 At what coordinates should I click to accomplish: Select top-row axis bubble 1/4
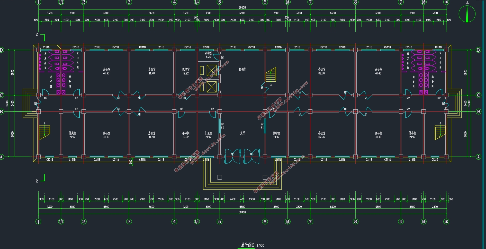click(197, 2)
